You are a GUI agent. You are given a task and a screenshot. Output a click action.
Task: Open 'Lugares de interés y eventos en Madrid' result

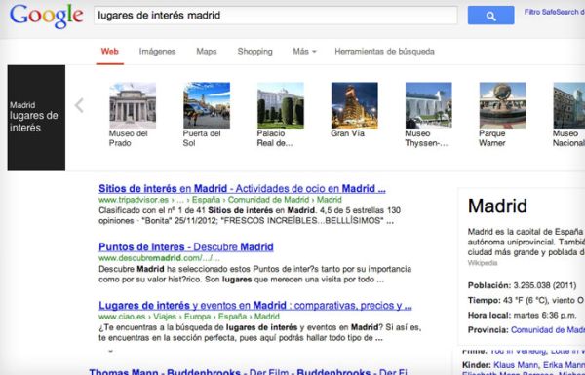pyautogui.click(x=255, y=306)
